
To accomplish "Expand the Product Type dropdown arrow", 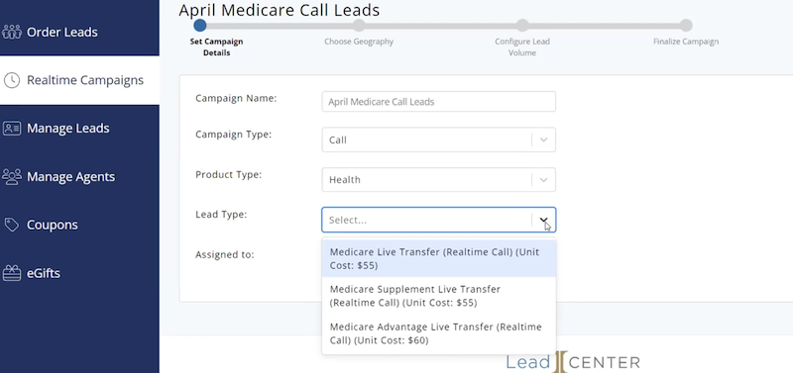I will 543,180.
